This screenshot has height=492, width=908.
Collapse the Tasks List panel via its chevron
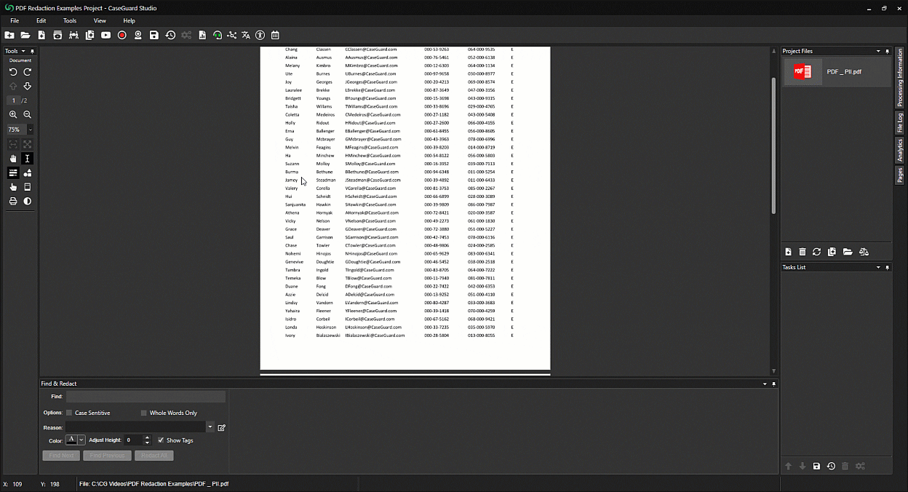(x=878, y=267)
